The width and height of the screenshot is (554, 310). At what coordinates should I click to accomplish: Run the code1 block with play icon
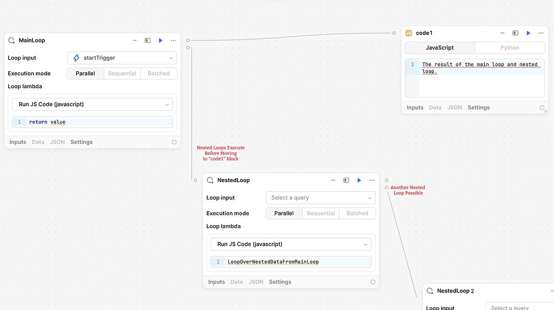[x=529, y=34]
